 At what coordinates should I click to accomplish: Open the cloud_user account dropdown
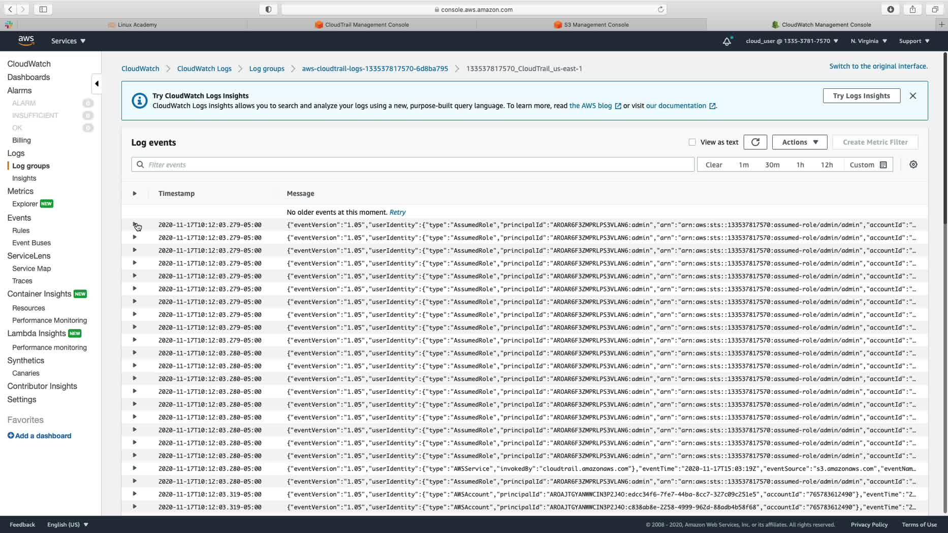point(792,41)
